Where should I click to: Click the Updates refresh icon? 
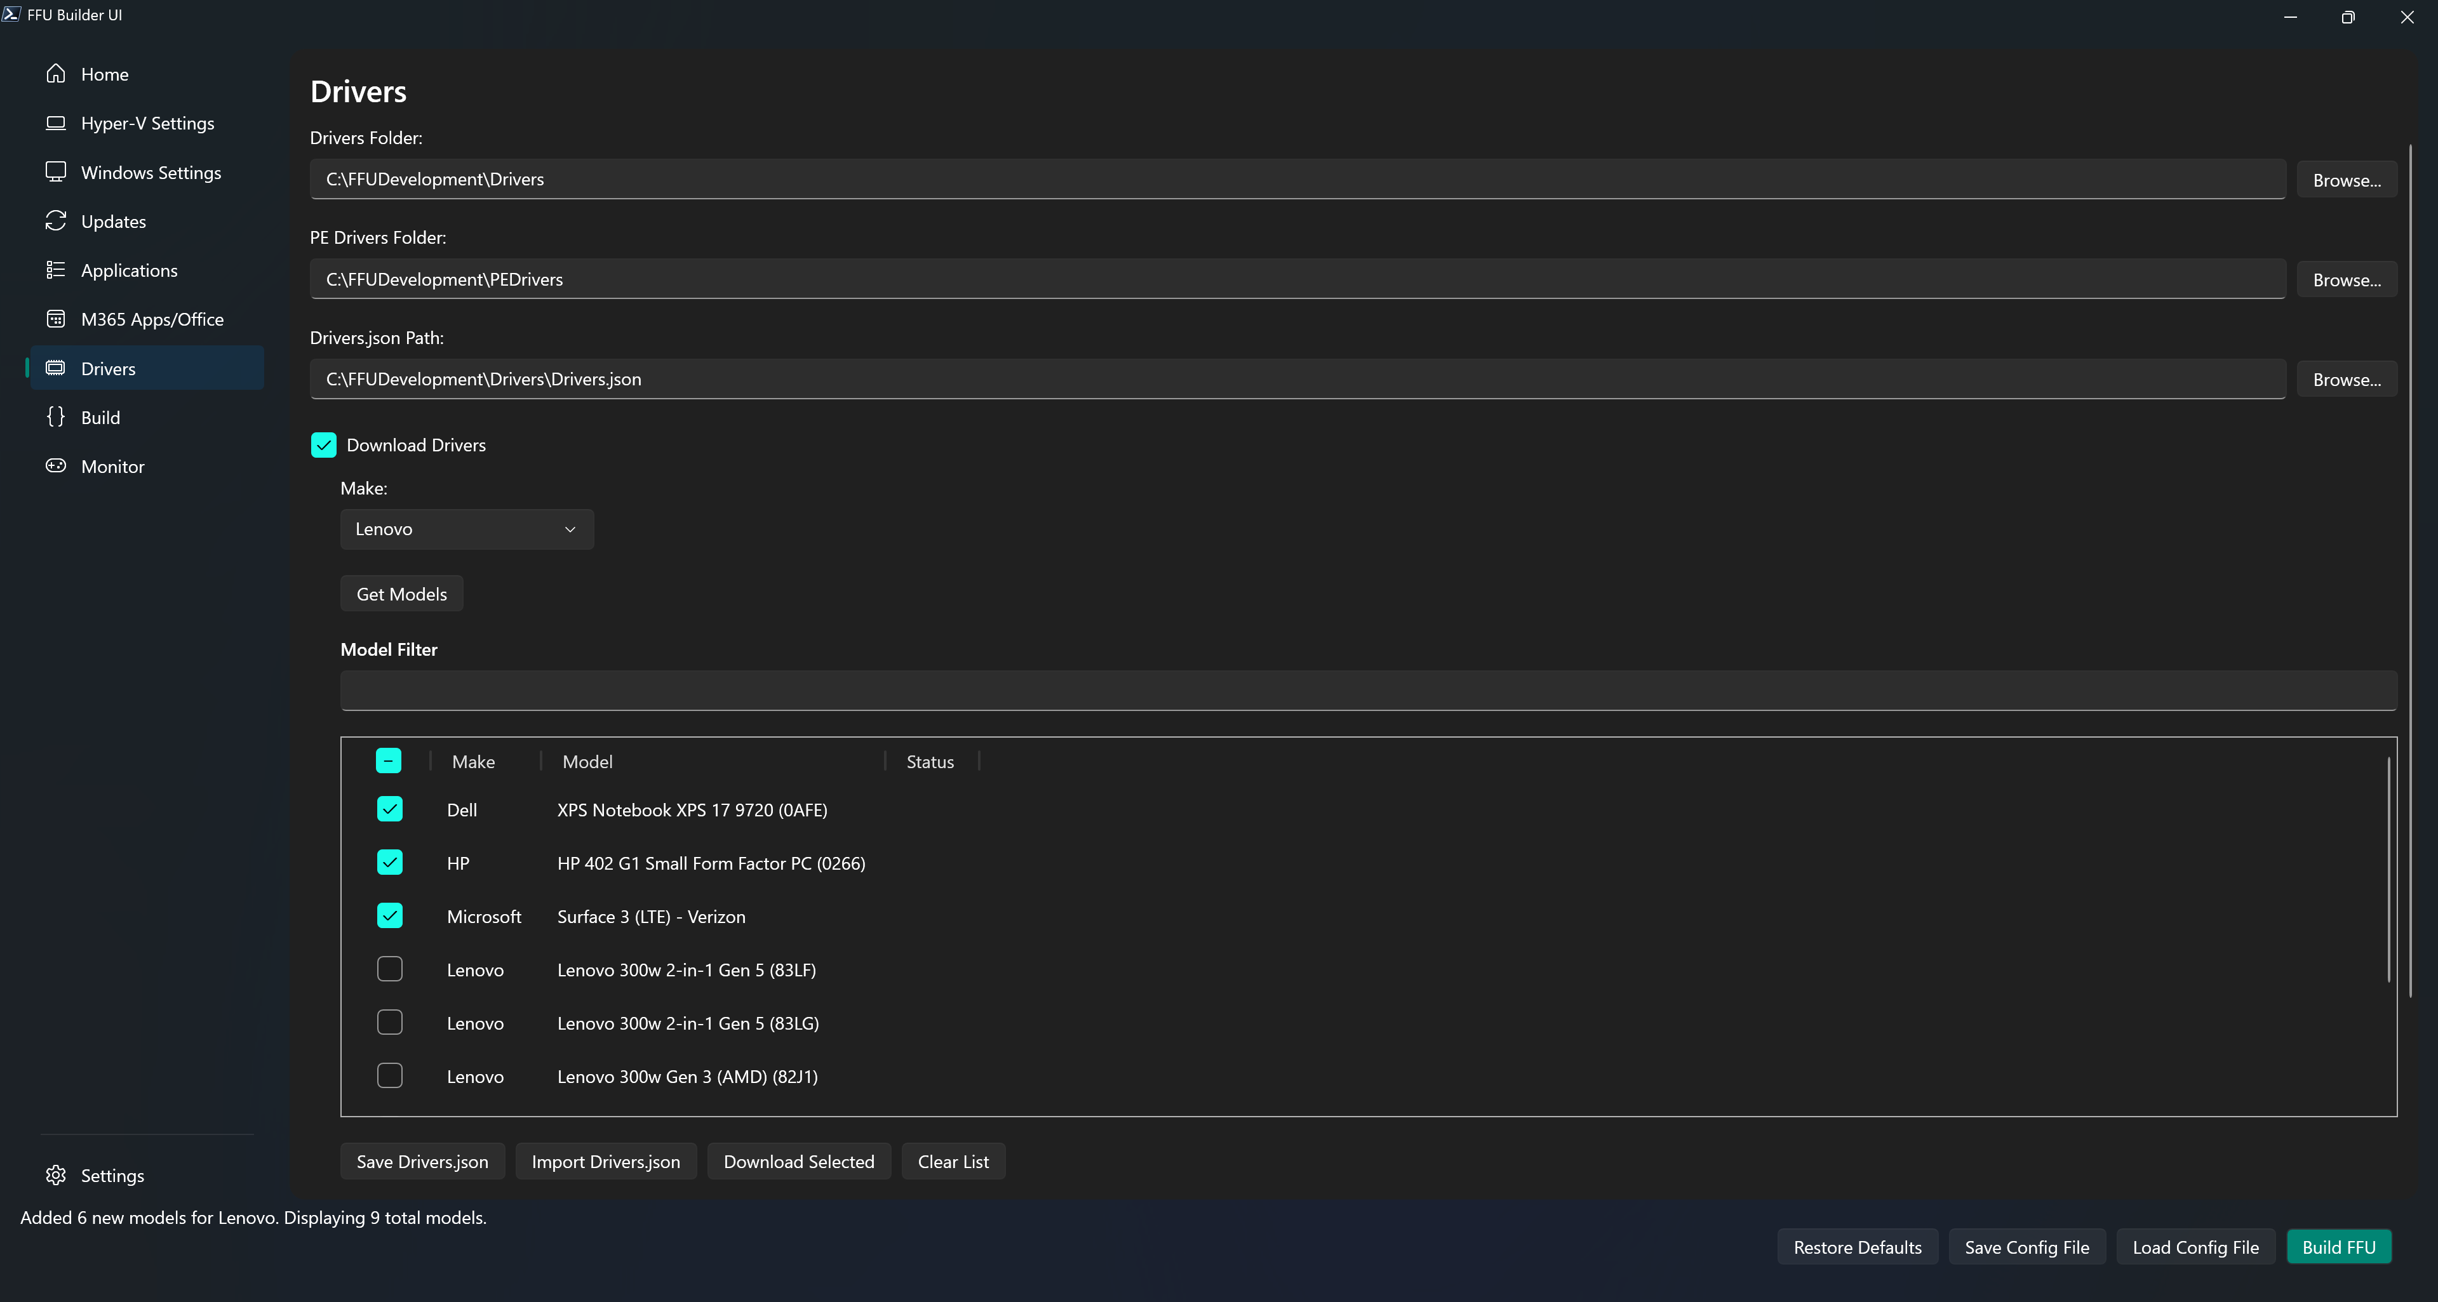(56, 222)
